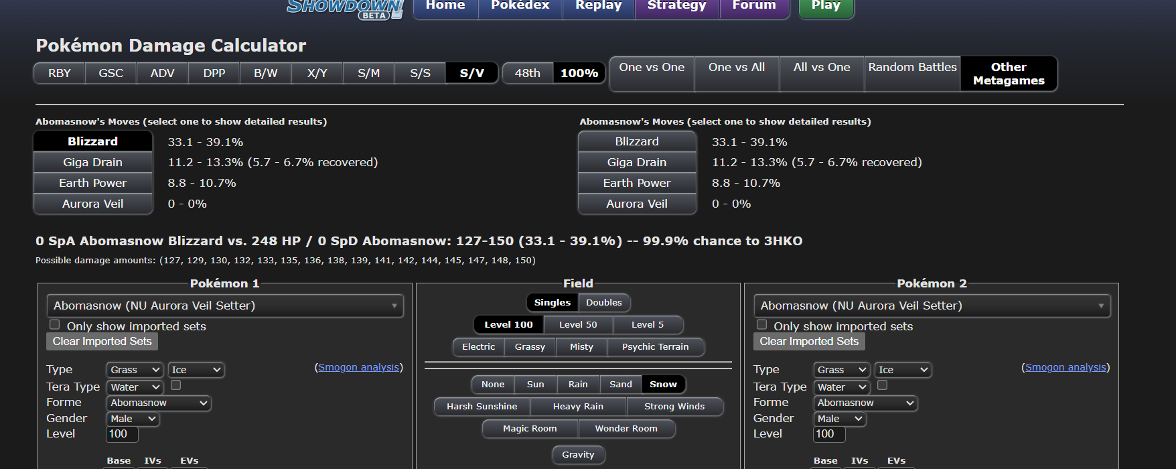Tick Pokémon 1 only show imported sets
The width and height of the screenshot is (1176, 469).
tap(55, 324)
